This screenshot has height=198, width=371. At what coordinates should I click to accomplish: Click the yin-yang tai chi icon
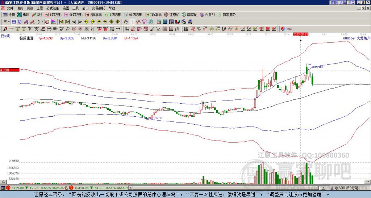click(x=283, y=29)
